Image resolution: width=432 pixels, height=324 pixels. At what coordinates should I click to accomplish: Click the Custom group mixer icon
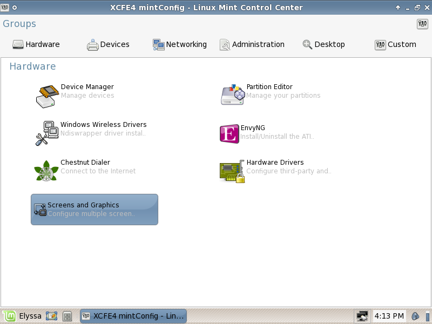click(x=380, y=45)
